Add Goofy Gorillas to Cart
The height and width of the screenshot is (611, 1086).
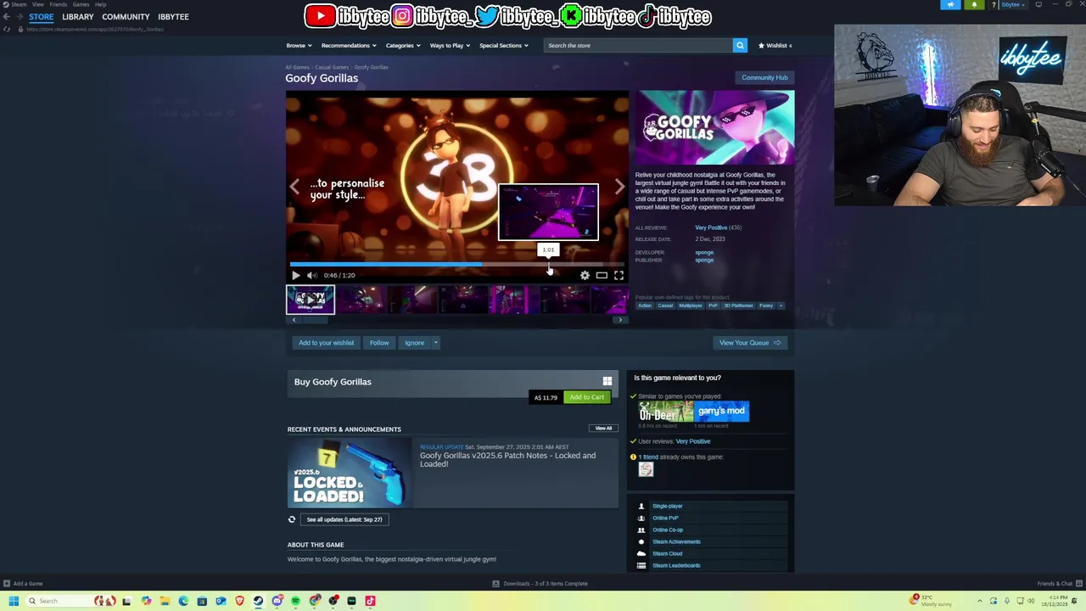pos(586,397)
